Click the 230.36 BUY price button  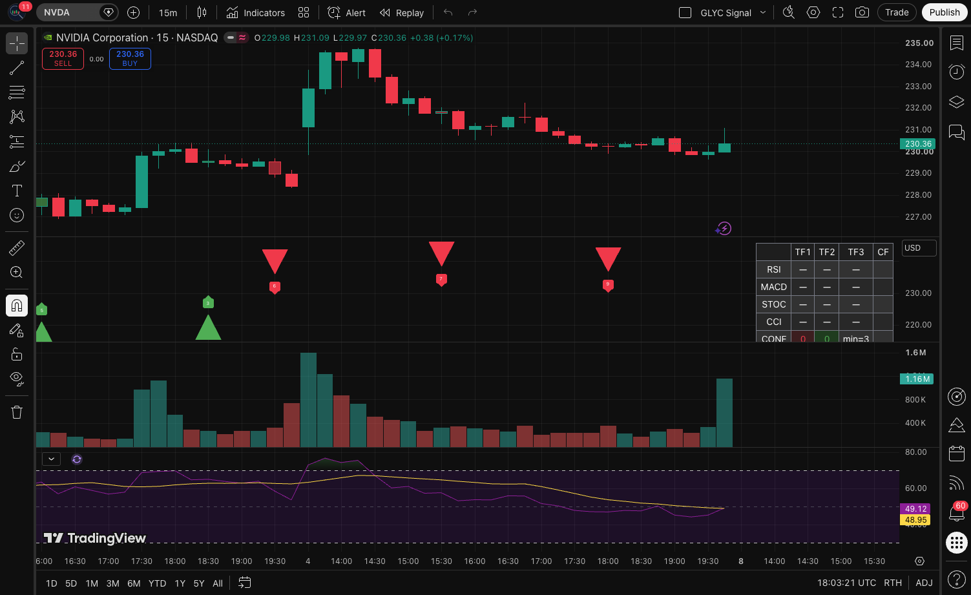click(130, 59)
